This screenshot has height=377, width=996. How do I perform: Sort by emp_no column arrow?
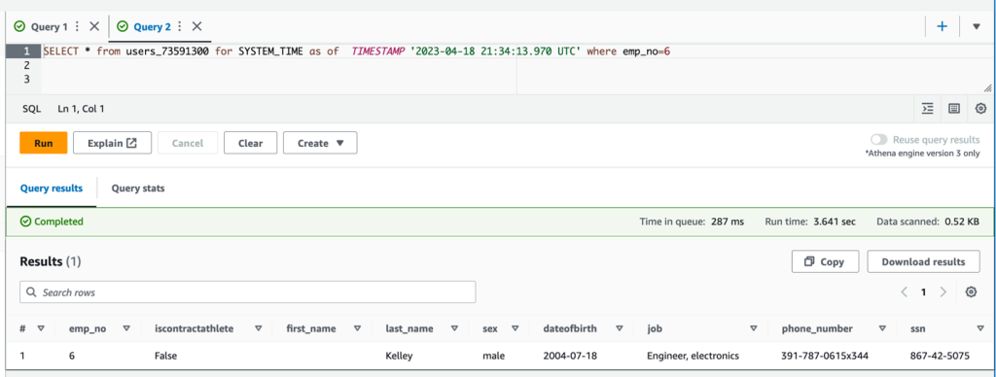click(125, 328)
